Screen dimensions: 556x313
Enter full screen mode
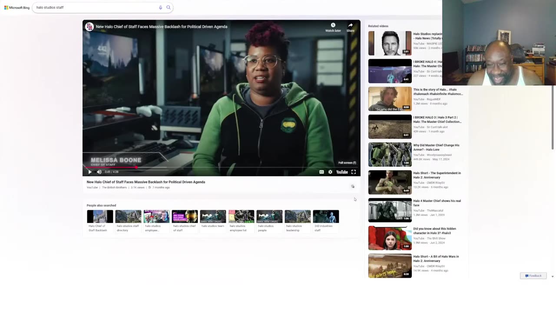pos(354,172)
